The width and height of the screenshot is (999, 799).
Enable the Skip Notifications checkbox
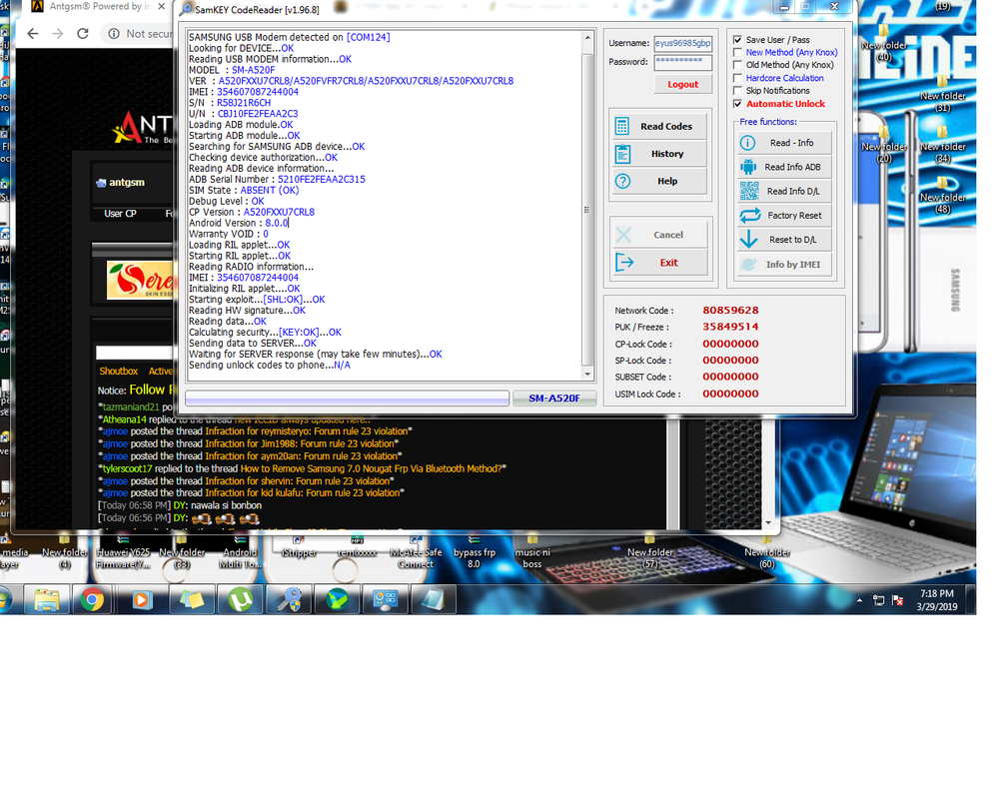pyautogui.click(x=738, y=91)
